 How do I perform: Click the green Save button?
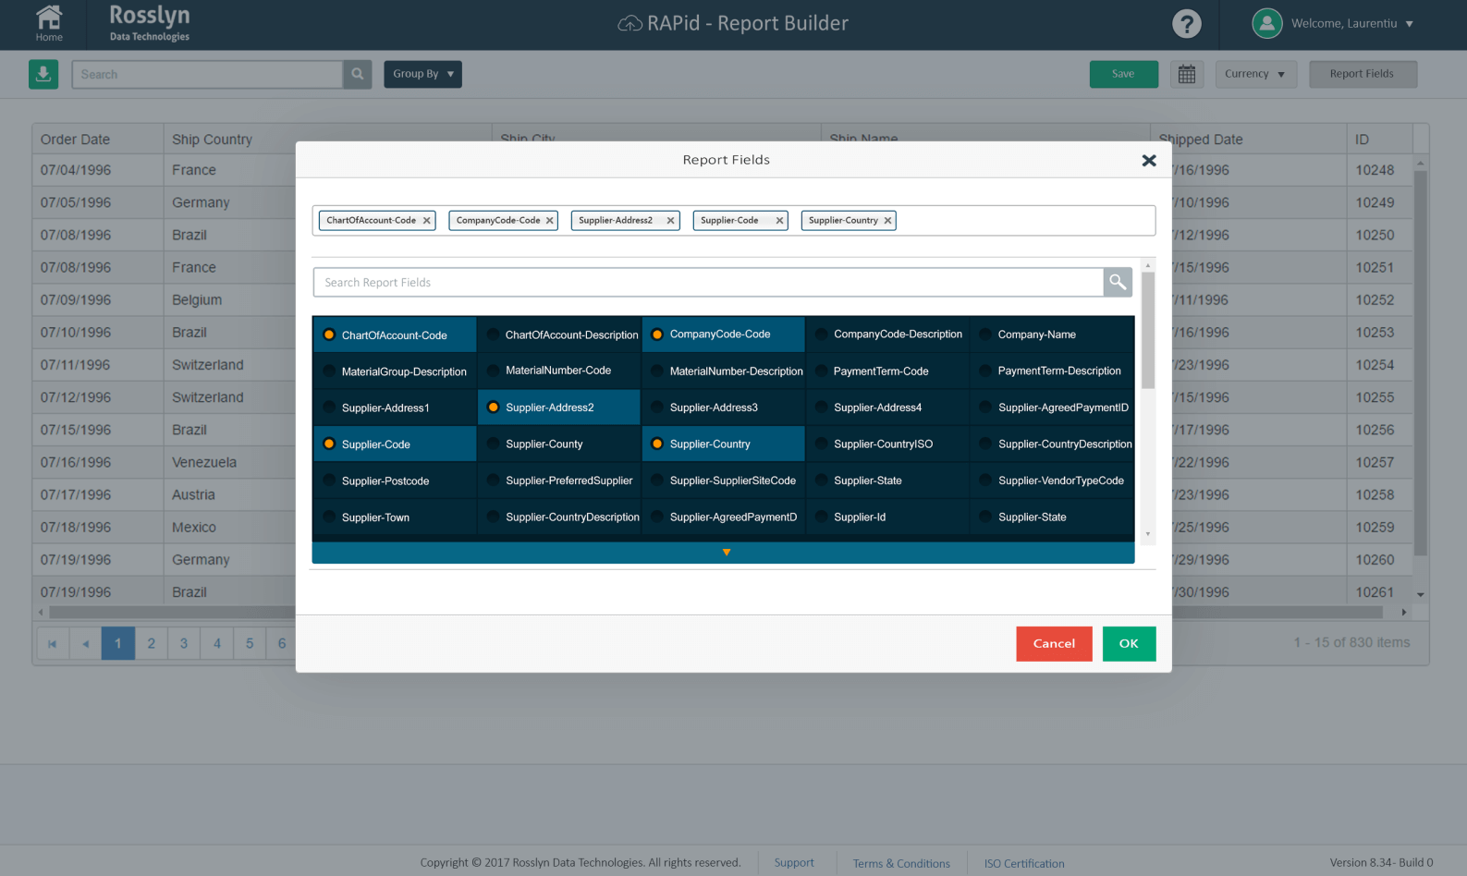pos(1123,74)
